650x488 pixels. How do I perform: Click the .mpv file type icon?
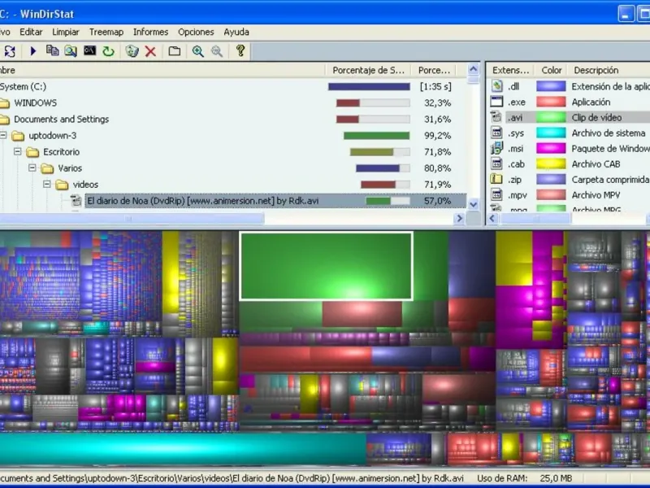pyautogui.click(x=496, y=194)
